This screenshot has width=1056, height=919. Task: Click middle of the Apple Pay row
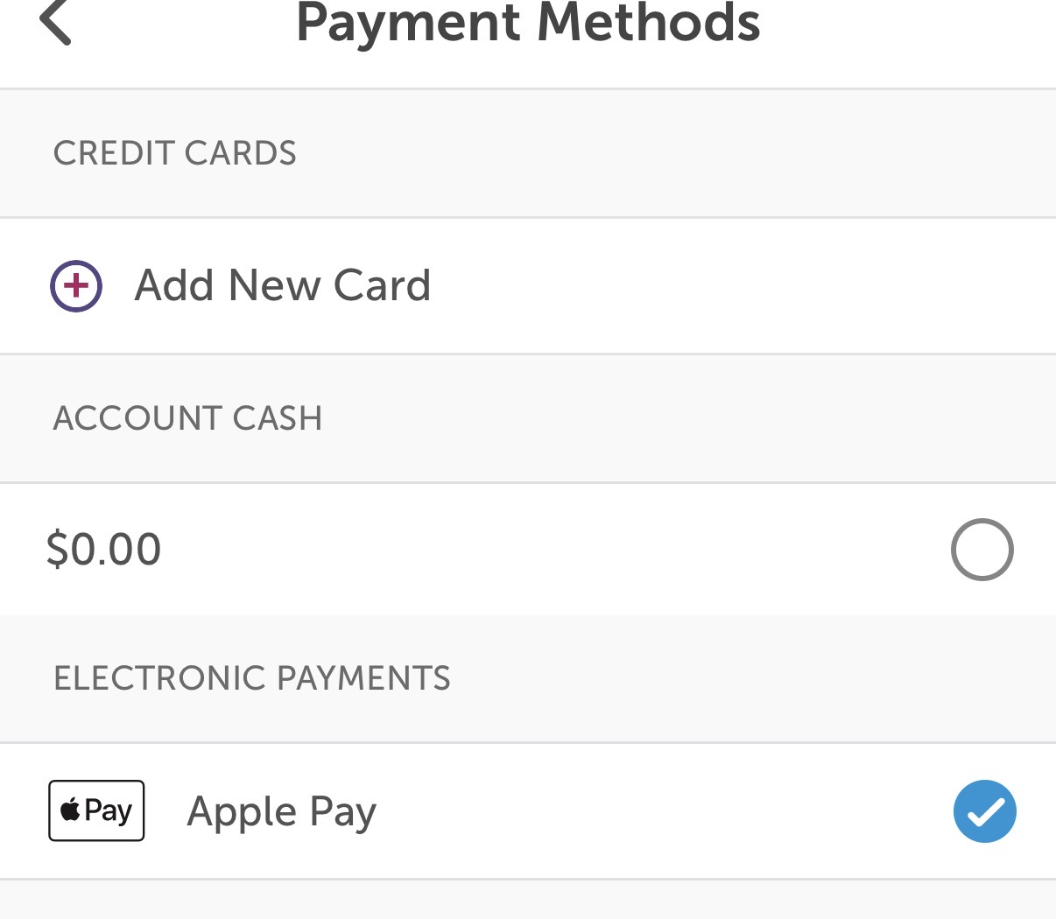click(x=613, y=811)
